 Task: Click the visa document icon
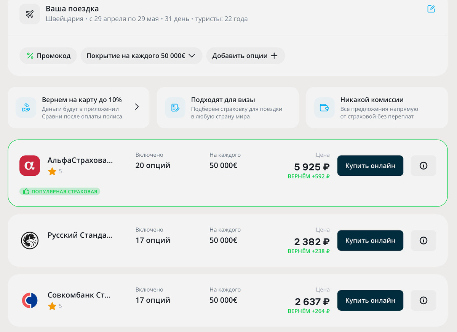175,108
